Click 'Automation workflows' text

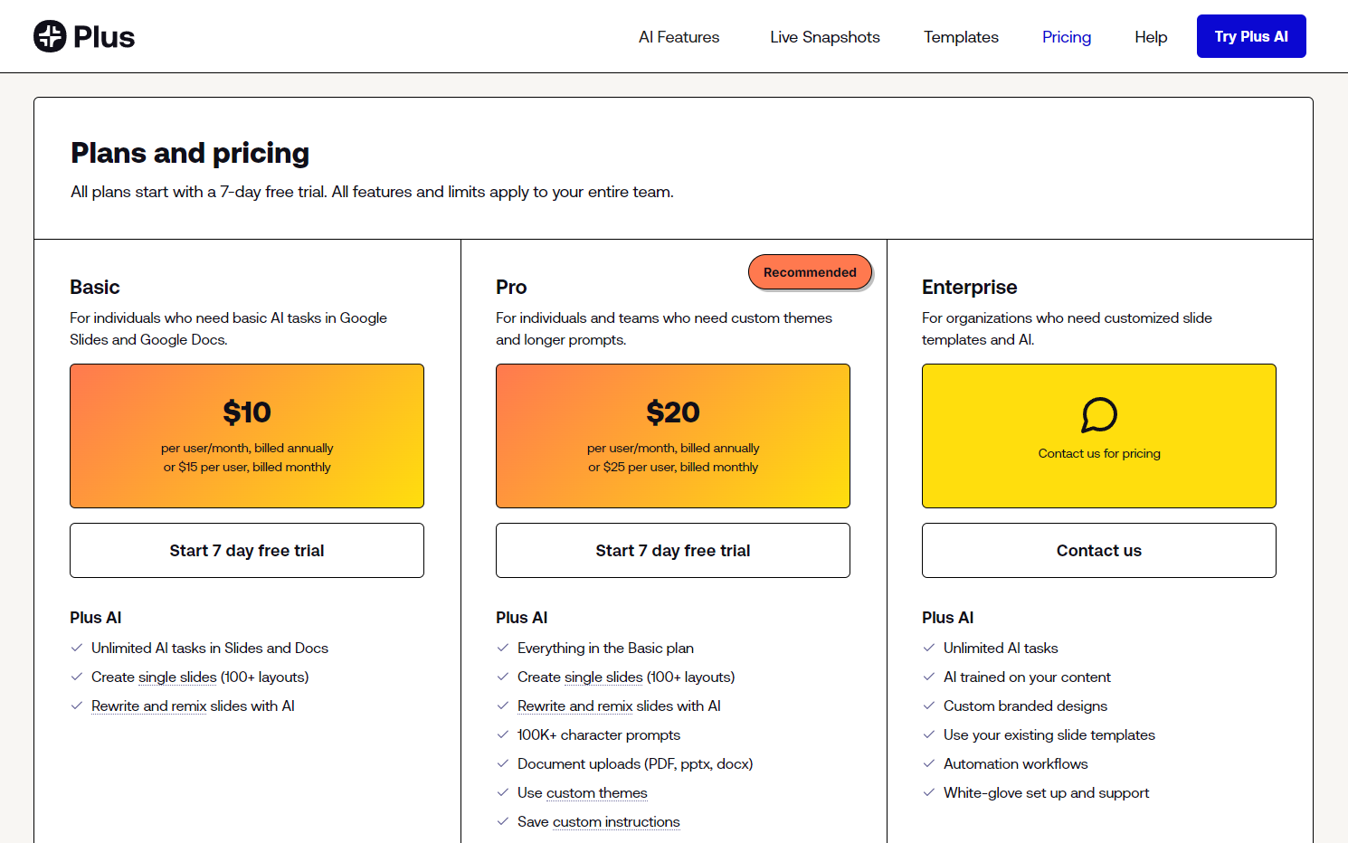(1016, 763)
